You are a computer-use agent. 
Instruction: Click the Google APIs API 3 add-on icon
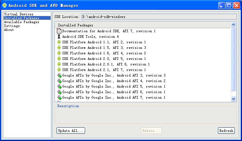[59, 76]
